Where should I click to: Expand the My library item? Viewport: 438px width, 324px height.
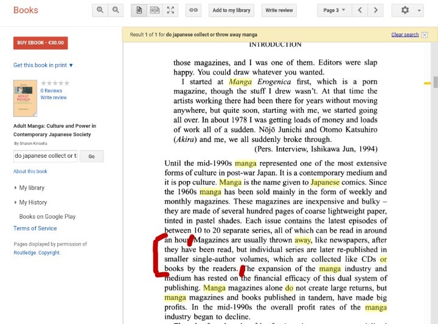31,188
